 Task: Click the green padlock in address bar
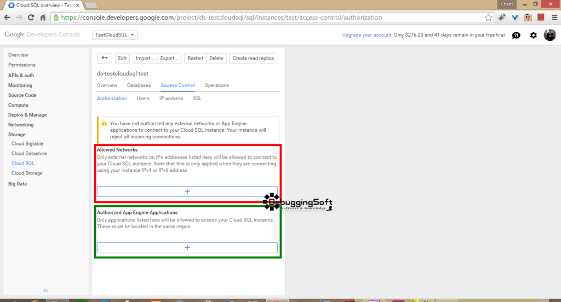56,18
